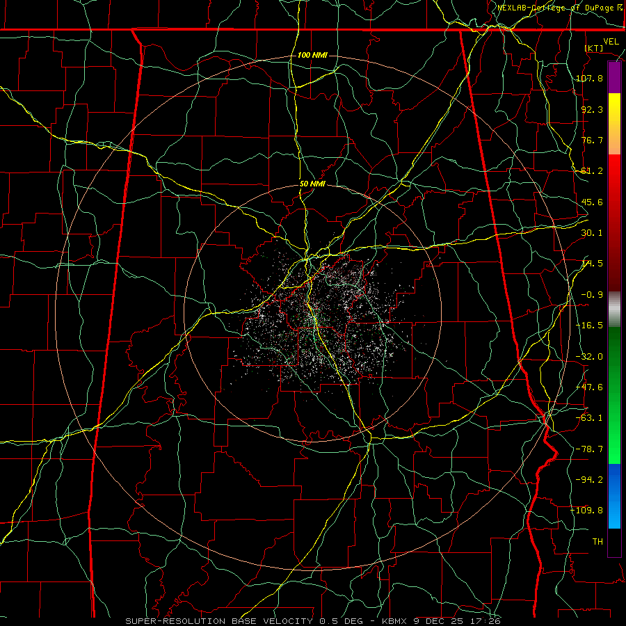The height and width of the screenshot is (626, 626).
Task: Click the 100 NMI range ring label
Action: (312, 55)
